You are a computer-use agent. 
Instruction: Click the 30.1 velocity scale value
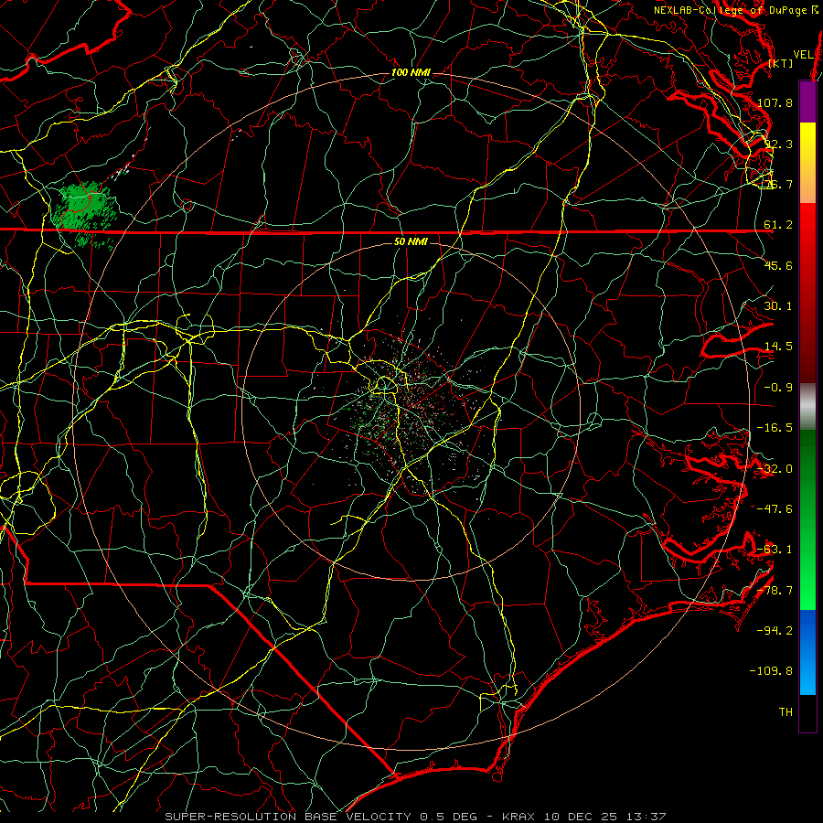click(x=778, y=306)
